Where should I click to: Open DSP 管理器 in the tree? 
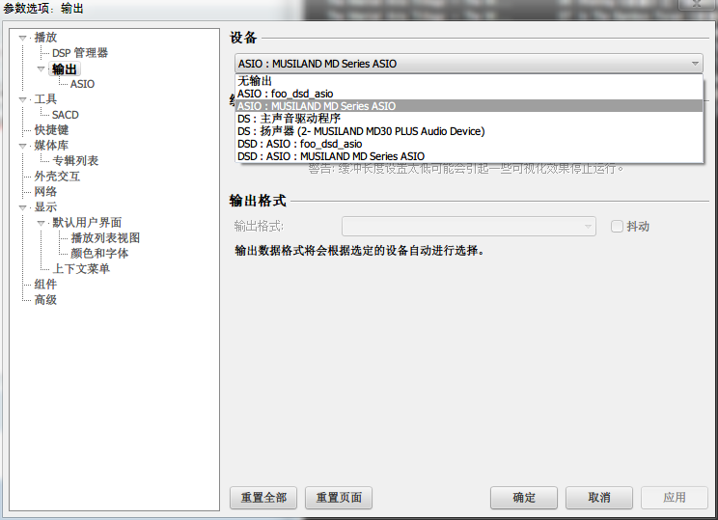[x=80, y=53]
